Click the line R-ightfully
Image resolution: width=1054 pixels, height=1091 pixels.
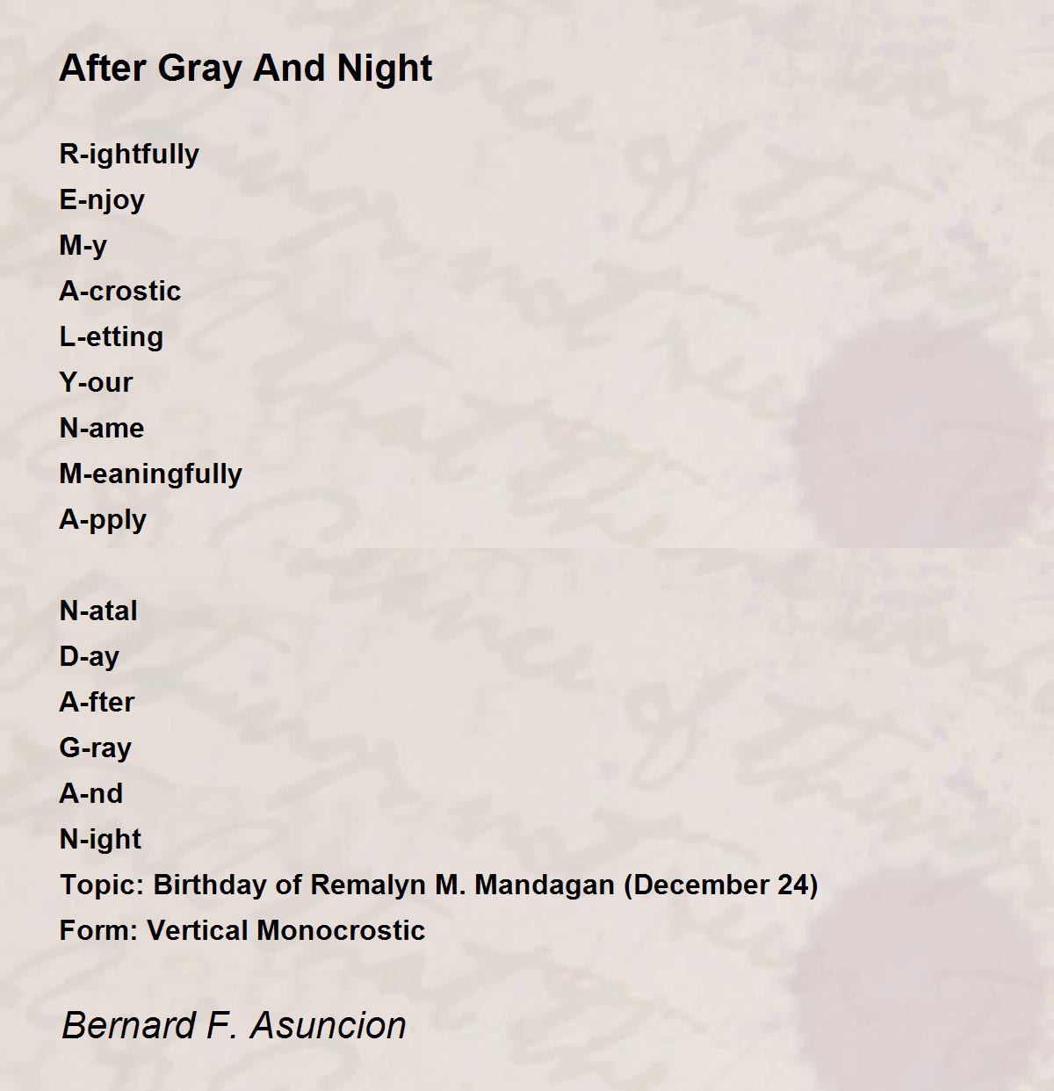pyautogui.click(x=129, y=155)
